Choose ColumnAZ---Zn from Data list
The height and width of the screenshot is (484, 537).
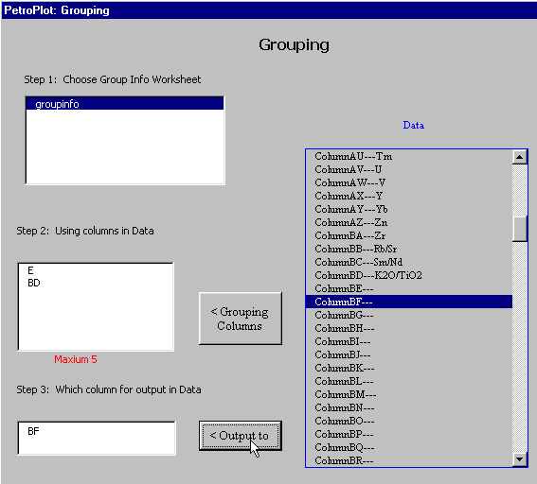pyautogui.click(x=409, y=222)
